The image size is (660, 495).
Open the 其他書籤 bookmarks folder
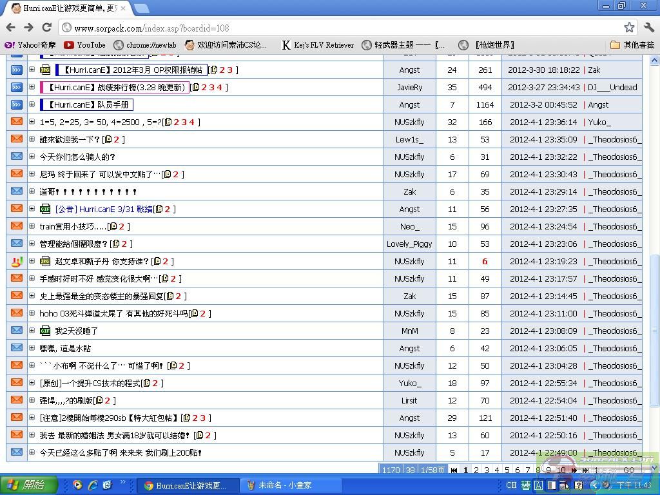[x=632, y=45]
